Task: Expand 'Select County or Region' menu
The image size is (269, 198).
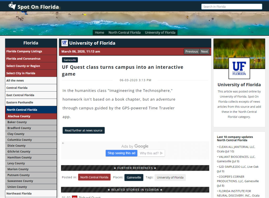Action: (31, 66)
